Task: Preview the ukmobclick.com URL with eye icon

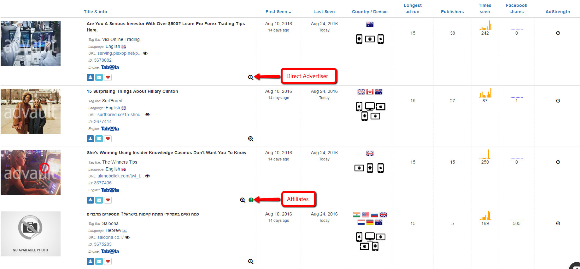Action: click(148, 176)
